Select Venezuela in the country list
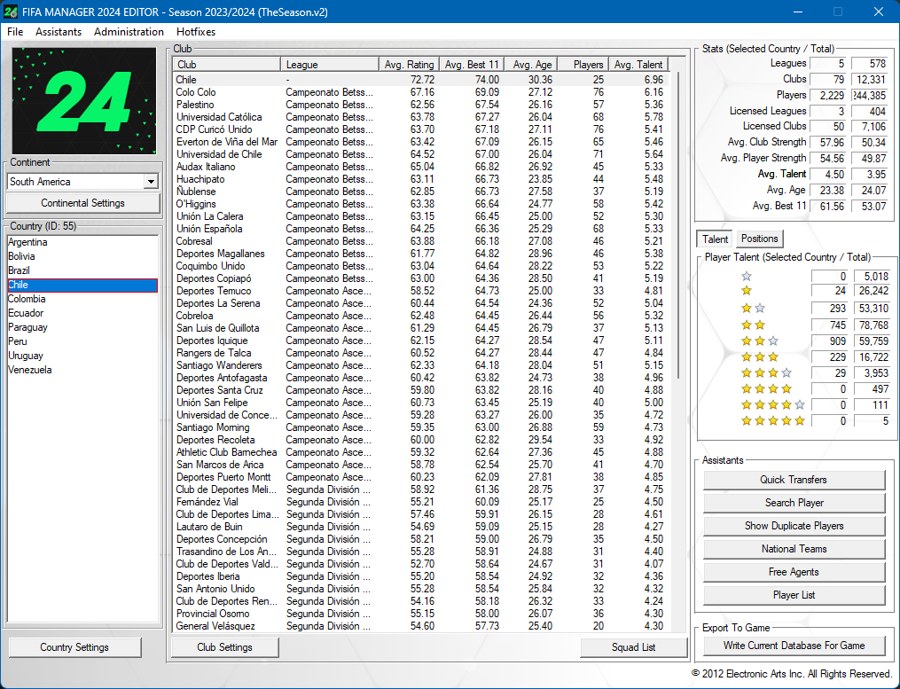The width and height of the screenshot is (900, 689). click(x=82, y=370)
